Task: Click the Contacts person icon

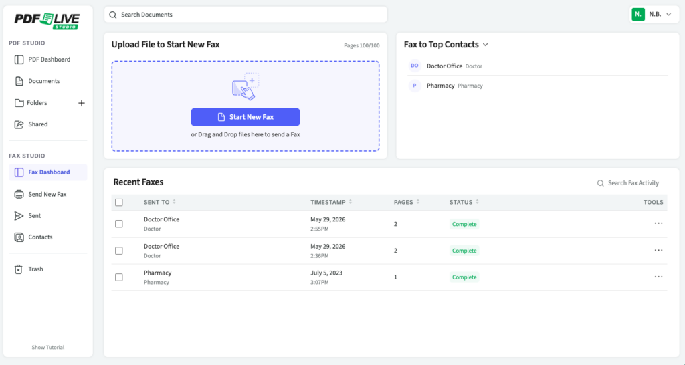Action: 19,237
